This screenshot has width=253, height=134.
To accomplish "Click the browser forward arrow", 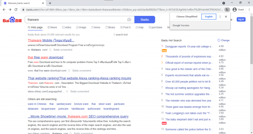I will coord(10,10).
